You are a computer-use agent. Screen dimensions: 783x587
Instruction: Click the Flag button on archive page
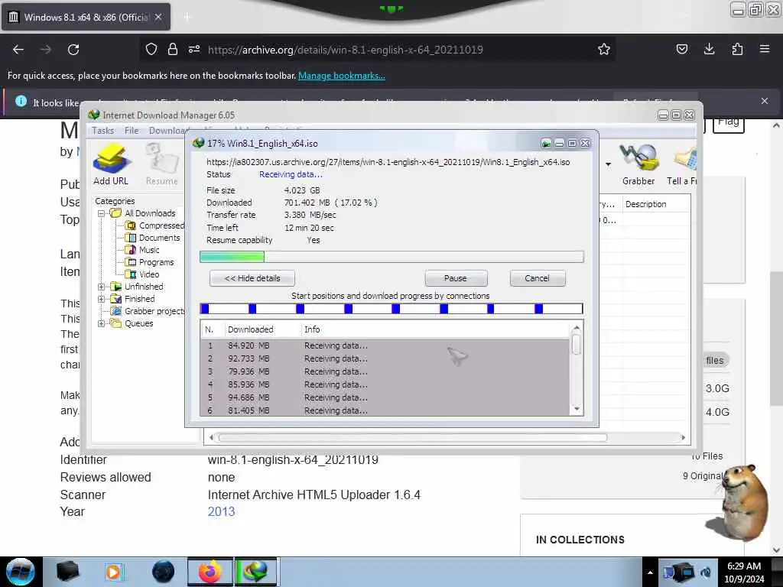(x=728, y=123)
